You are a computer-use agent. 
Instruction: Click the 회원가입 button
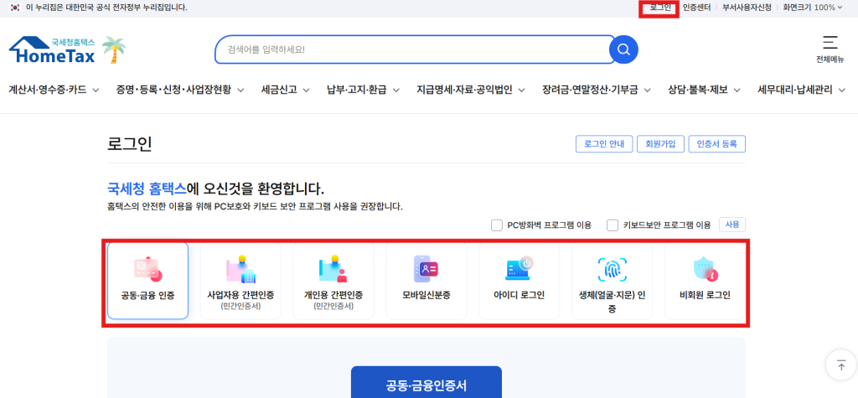point(660,144)
